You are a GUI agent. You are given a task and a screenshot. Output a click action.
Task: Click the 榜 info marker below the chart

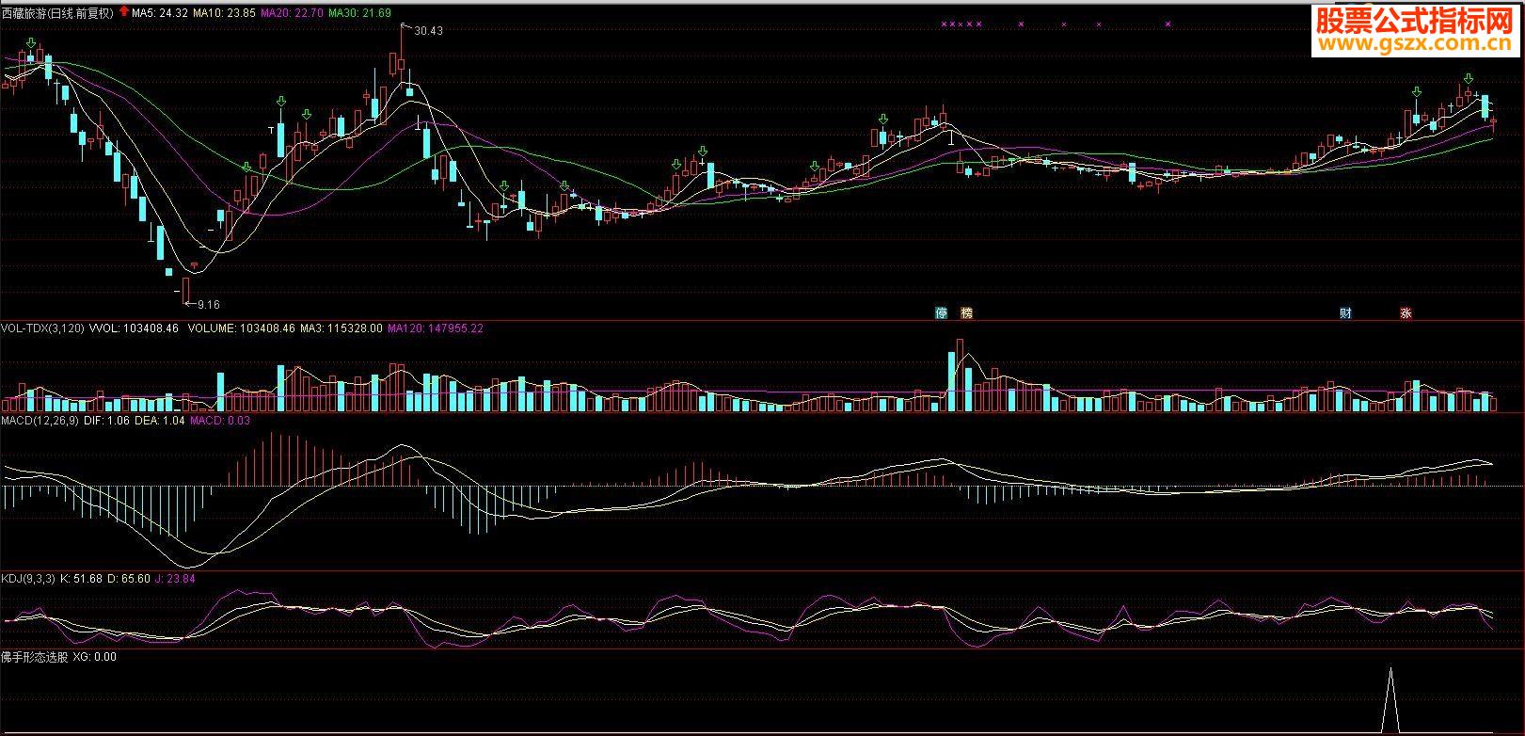(966, 313)
